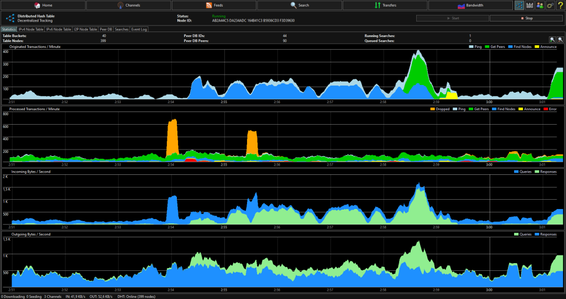Click '0 Seeding' in the status bar

34,296
